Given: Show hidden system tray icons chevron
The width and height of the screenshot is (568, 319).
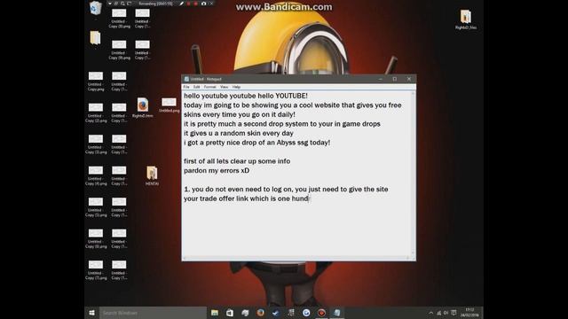Looking at the screenshot, I should [430, 313].
